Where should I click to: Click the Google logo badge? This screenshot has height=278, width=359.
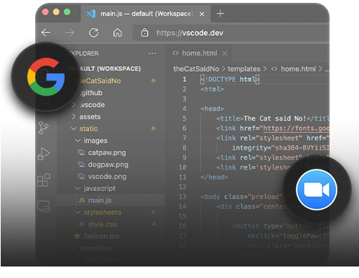point(46,77)
